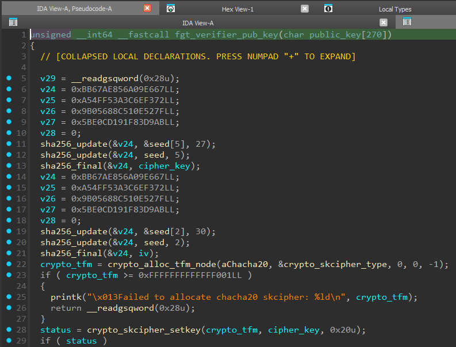The image size is (456, 347).
Task: Click the printk call on line 25
Action: [x=65, y=297]
